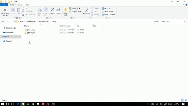Open ribbon Help icon
Image resolution: width=188 pixels, height=106 pixels.
click(187, 5)
